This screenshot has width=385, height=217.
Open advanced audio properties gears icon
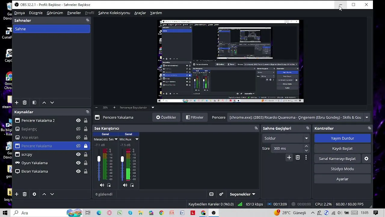[221, 194]
